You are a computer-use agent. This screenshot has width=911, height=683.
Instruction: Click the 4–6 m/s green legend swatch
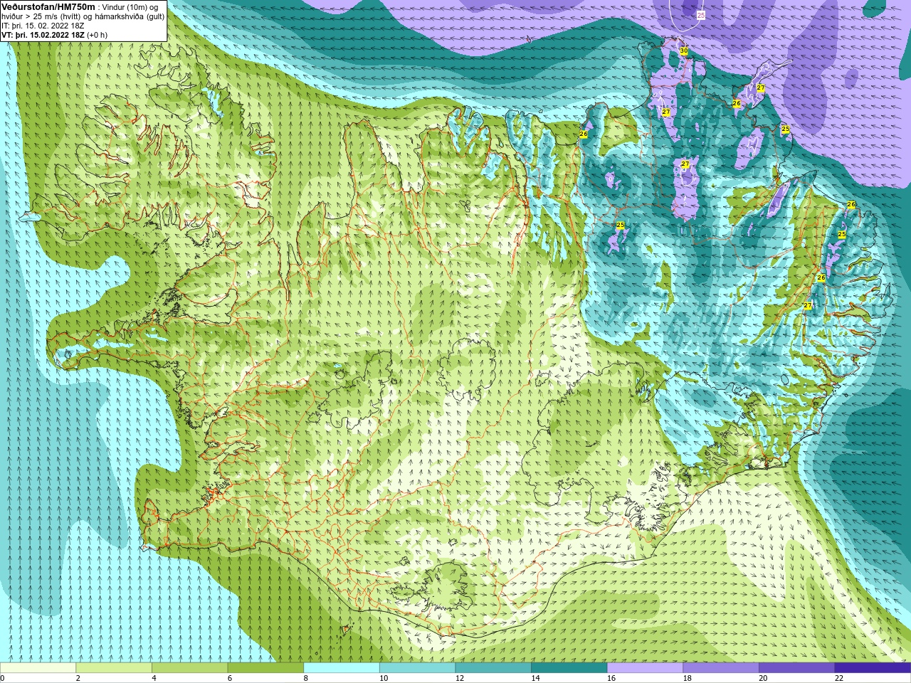(x=189, y=668)
